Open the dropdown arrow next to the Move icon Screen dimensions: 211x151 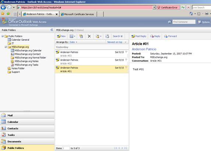click(x=101, y=36)
